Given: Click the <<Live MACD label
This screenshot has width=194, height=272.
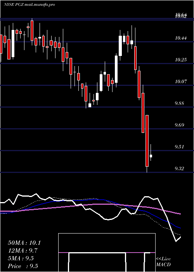Looking at the screenshot, I should pyautogui.click(x=163, y=262).
